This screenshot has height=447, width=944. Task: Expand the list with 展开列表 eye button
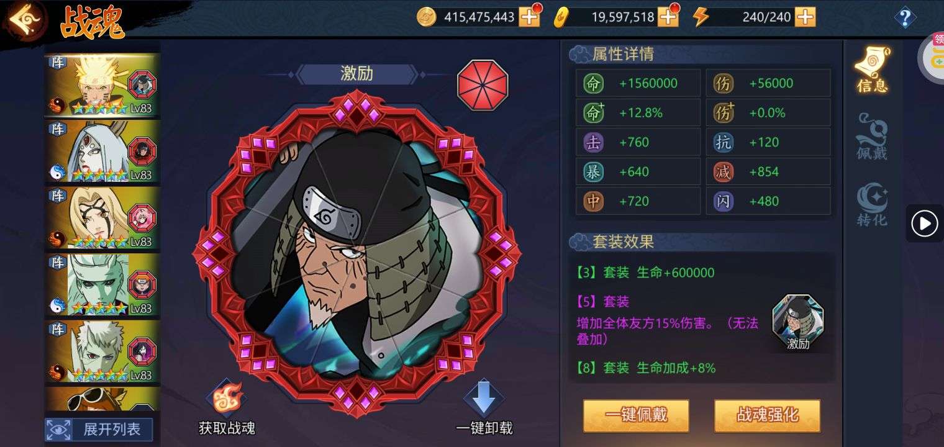coord(99,429)
